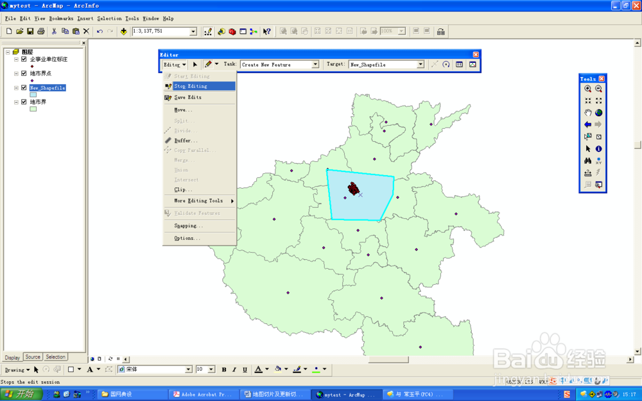Toggle New_Shapefile layer checkbox
The height and width of the screenshot is (401, 642).
click(24, 87)
